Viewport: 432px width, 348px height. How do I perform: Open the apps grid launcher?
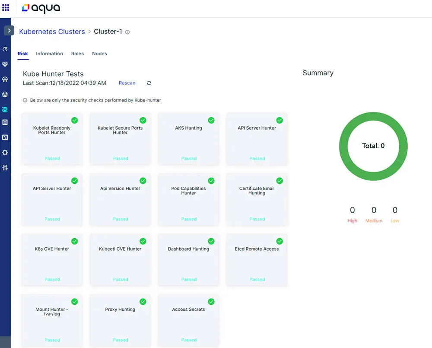(6, 8)
